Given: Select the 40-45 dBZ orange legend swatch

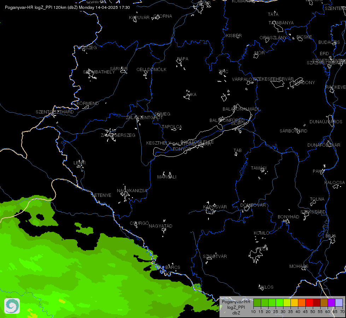Looking at the screenshot, I should (x=302, y=303).
